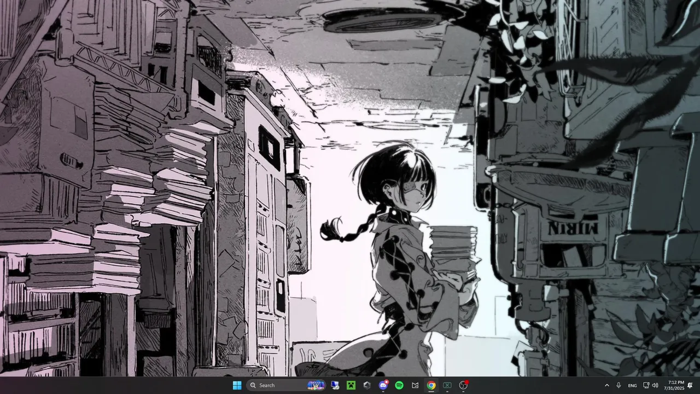Show hidden system tray icons
The width and height of the screenshot is (700, 394).
point(606,385)
